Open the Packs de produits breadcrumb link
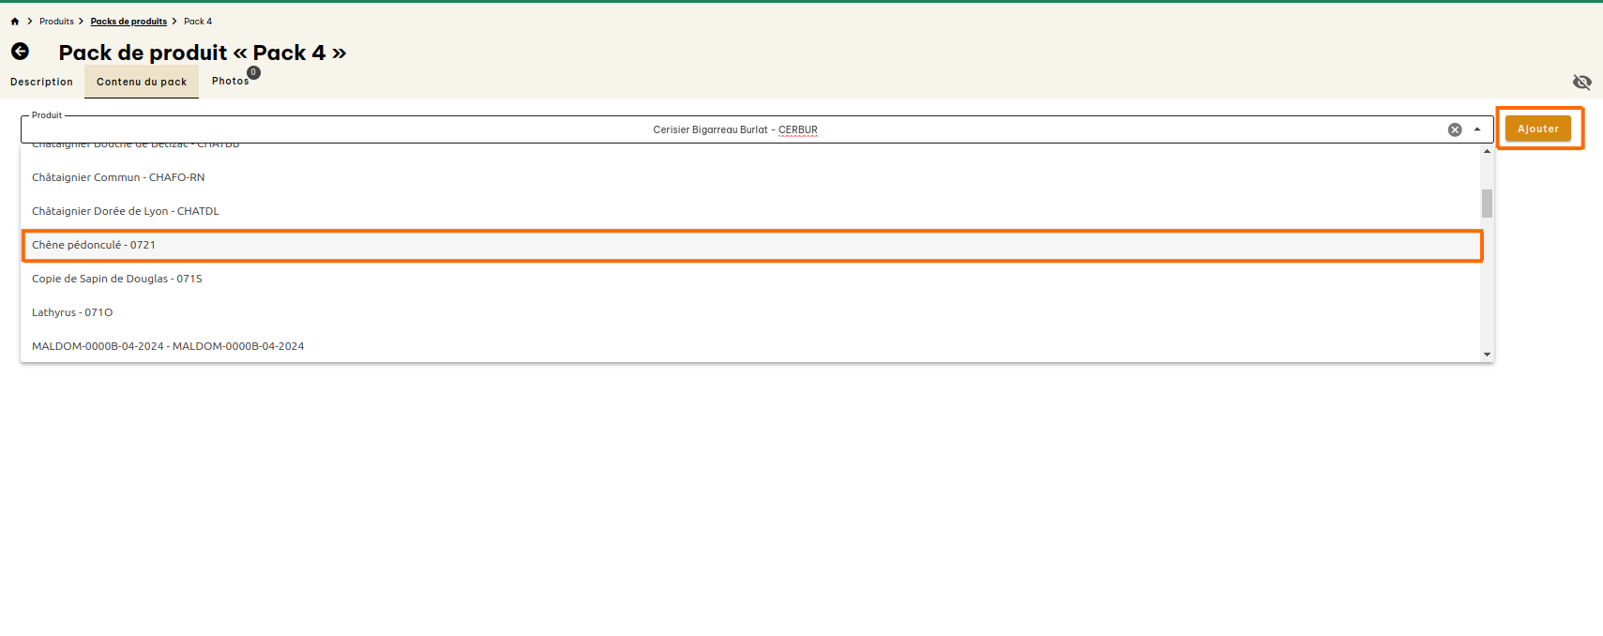The height and width of the screenshot is (636, 1603). 129,22
